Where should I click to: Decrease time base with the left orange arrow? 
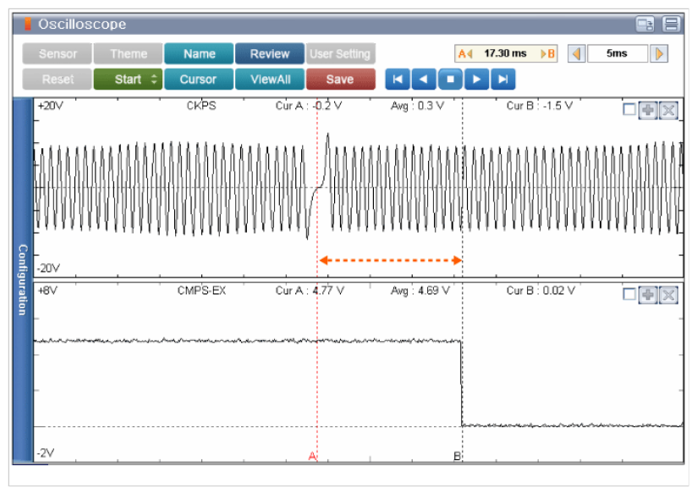[576, 54]
